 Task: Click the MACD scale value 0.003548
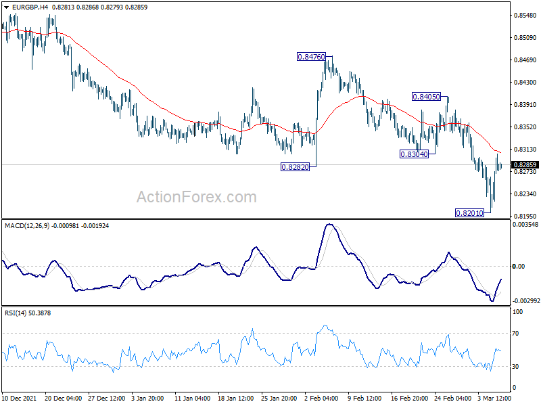[x=525, y=225]
